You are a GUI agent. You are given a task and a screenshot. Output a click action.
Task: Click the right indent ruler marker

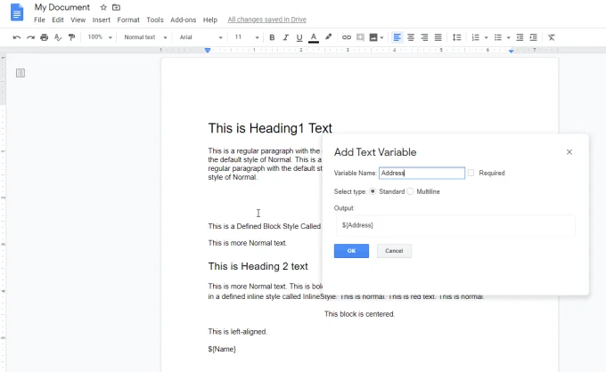click(x=511, y=51)
